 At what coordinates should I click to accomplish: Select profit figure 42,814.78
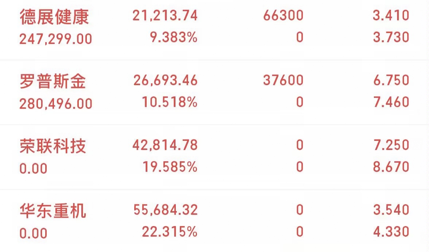click(x=165, y=145)
